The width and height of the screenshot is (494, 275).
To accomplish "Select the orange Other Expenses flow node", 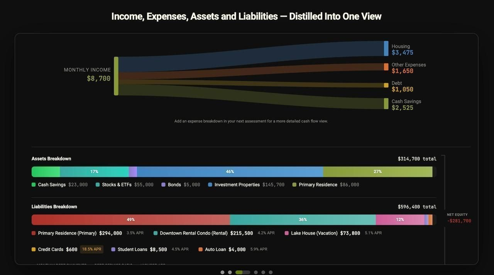I will 386,67.
